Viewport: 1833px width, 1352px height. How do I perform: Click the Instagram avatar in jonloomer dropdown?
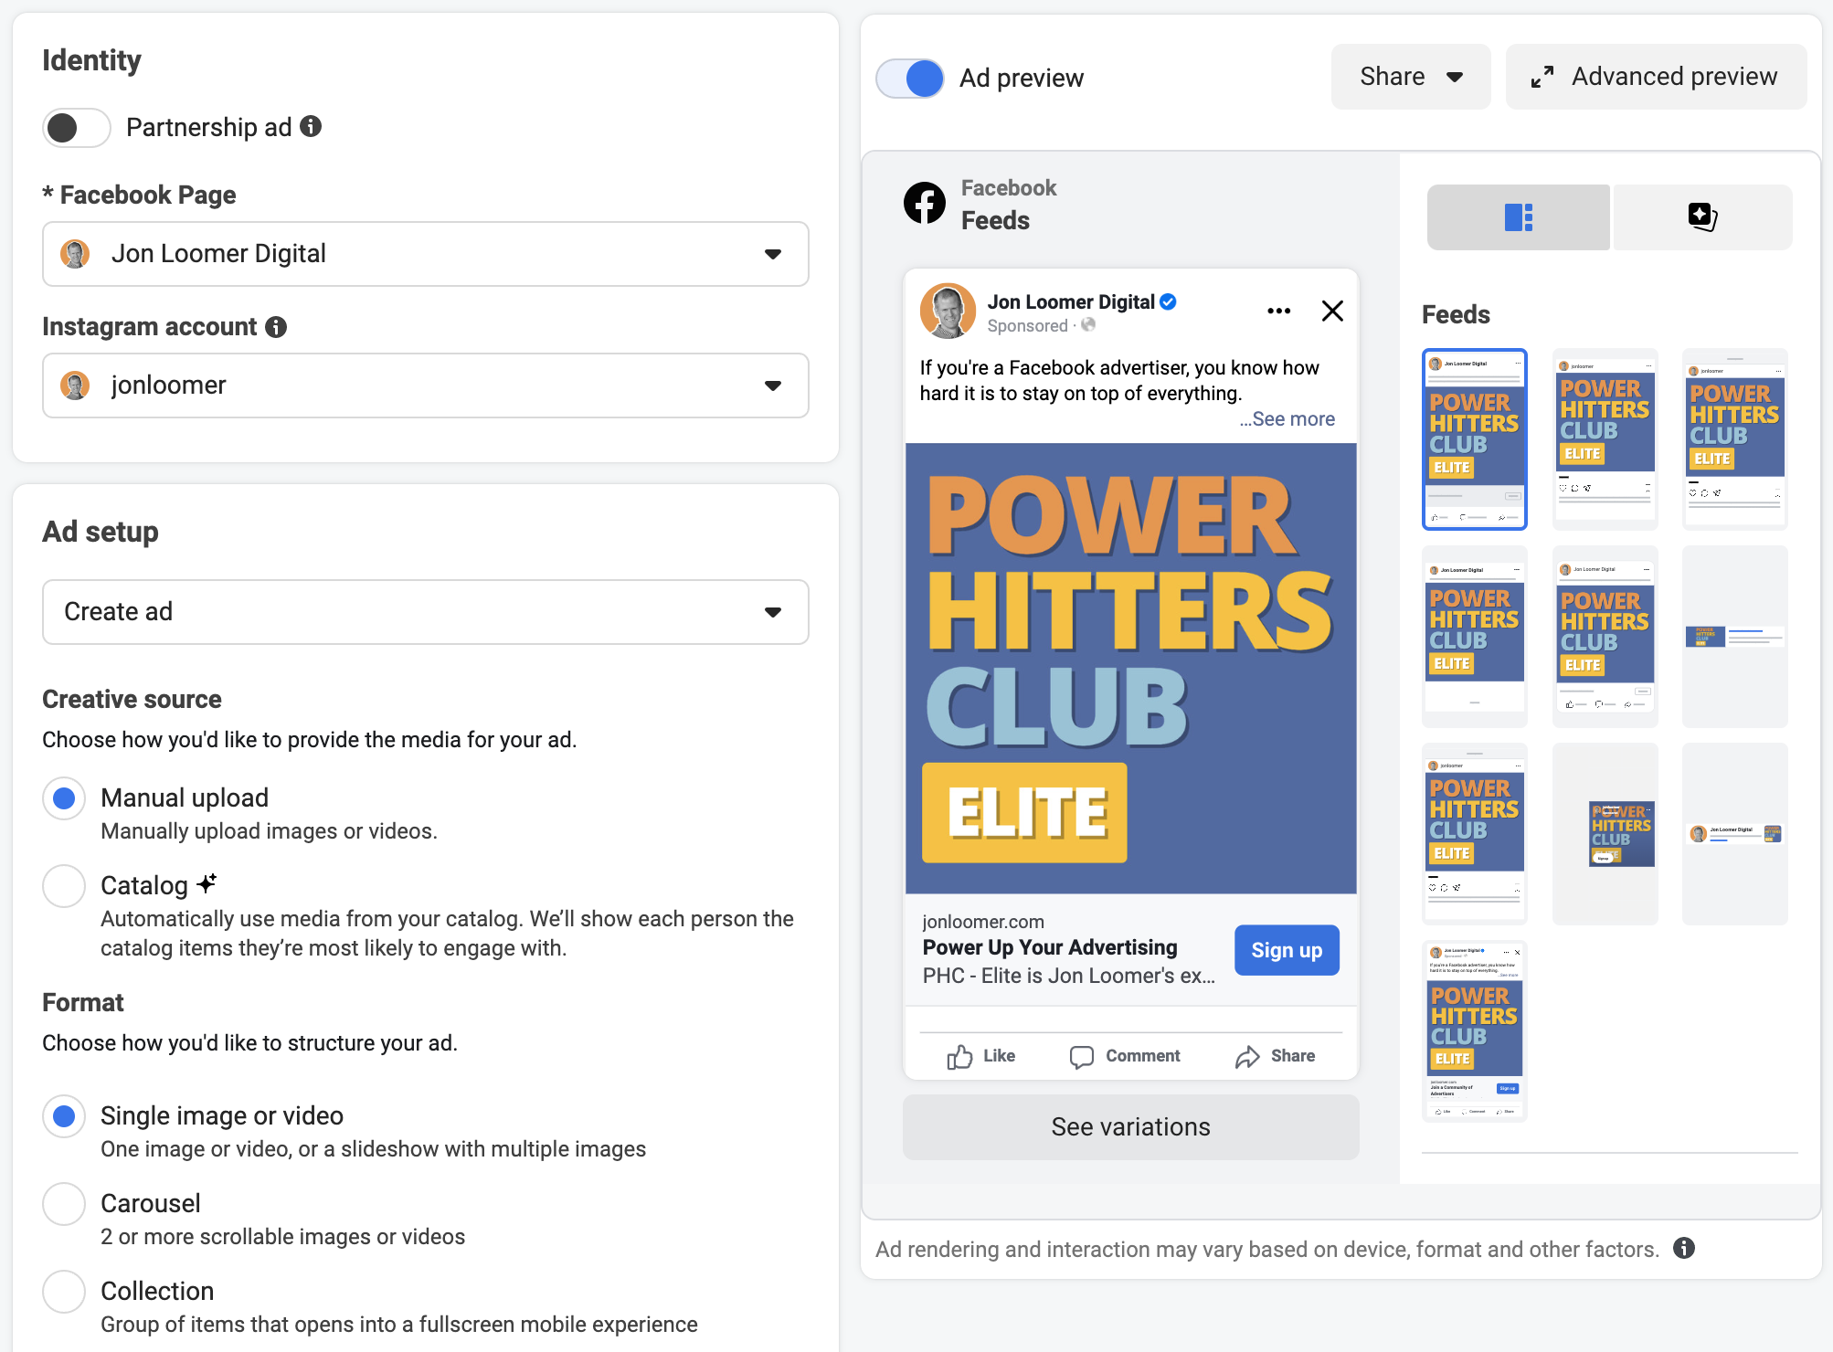[75, 386]
